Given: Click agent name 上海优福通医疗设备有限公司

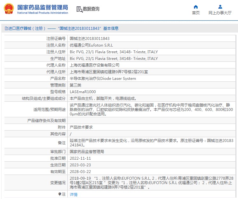Looking at the screenshot, I should point(94,65).
